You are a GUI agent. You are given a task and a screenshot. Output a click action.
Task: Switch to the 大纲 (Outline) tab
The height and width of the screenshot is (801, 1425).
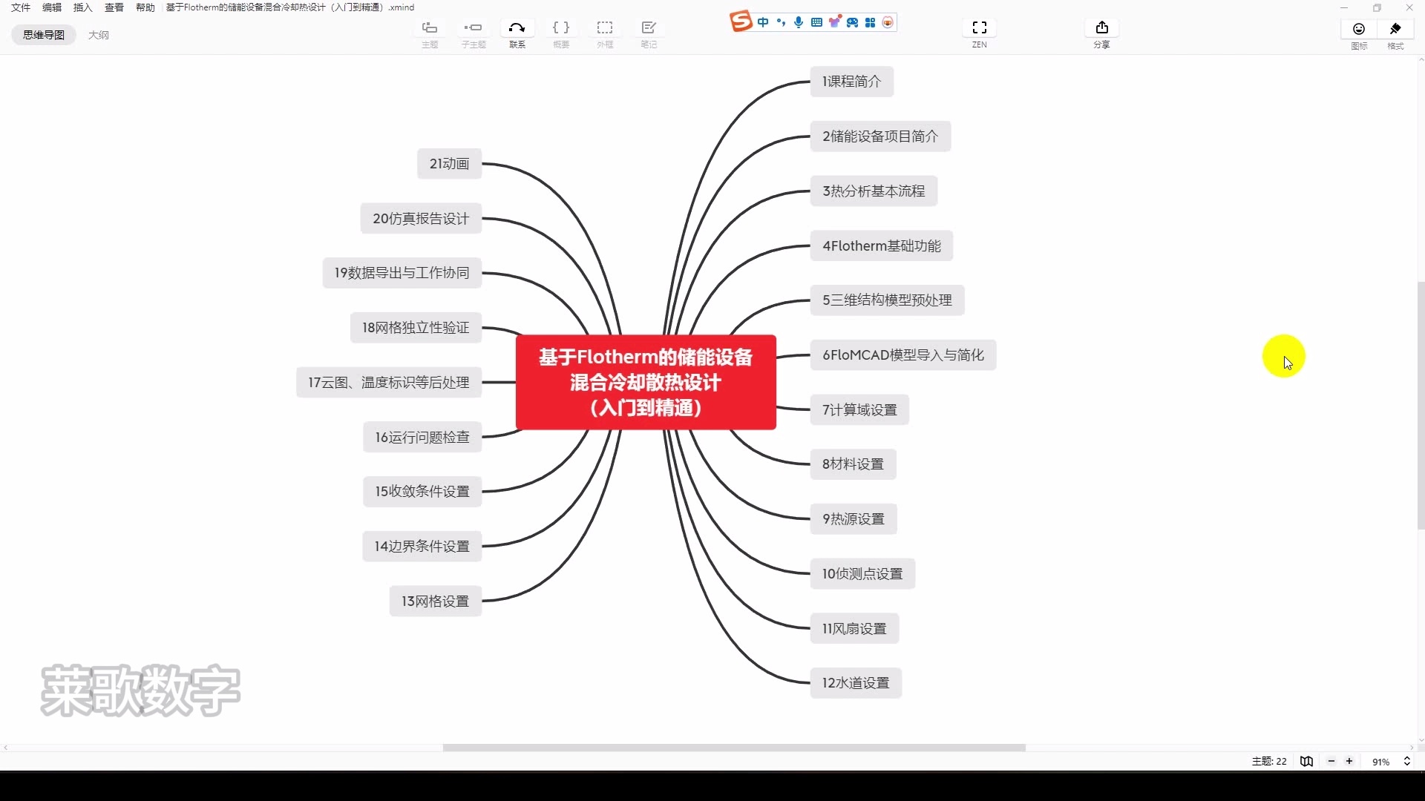[x=99, y=35]
